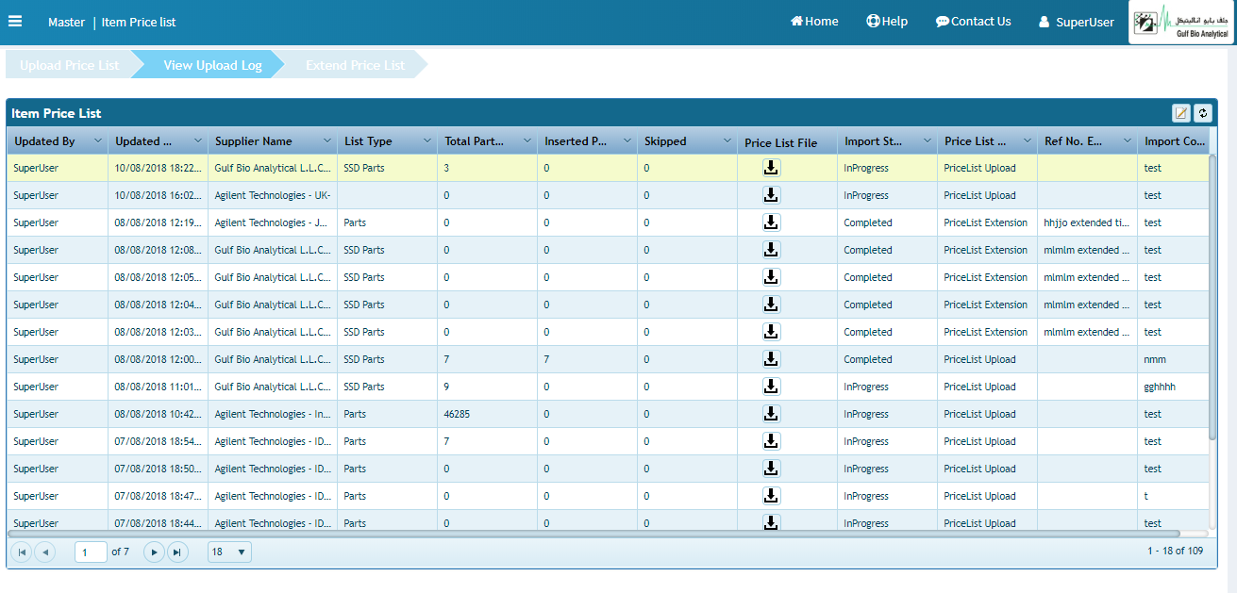Viewport: 1237px width, 593px height.
Task: Open Import Status column filter dropdown
Action: click(x=927, y=140)
